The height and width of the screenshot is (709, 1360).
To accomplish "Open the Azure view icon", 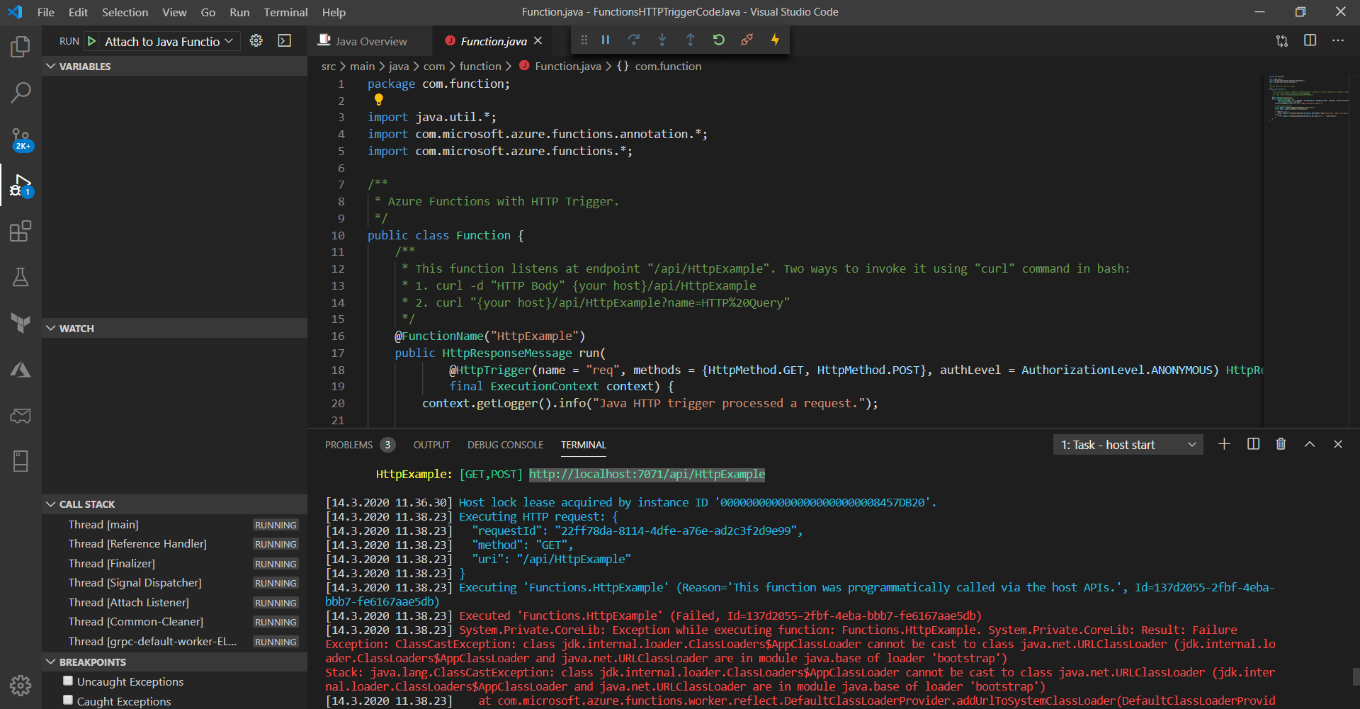I will [x=21, y=369].
